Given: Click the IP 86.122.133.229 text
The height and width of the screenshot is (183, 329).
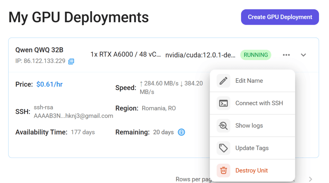Looking at the screenshot, I should point(40,61).
